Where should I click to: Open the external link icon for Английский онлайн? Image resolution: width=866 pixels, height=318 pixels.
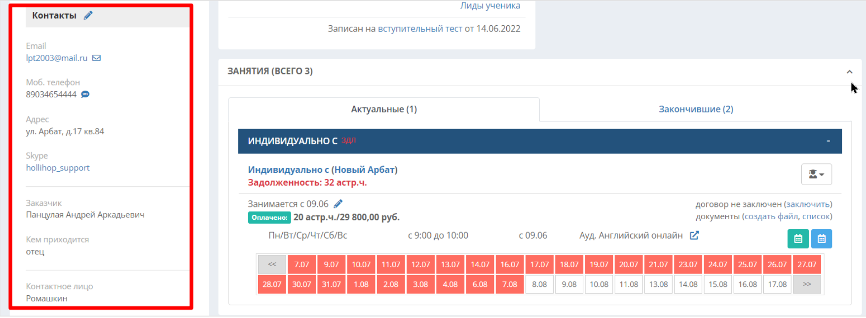click(x=694, y=235)
